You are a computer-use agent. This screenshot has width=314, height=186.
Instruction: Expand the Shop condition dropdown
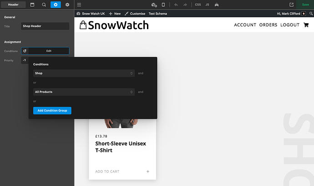84,73
